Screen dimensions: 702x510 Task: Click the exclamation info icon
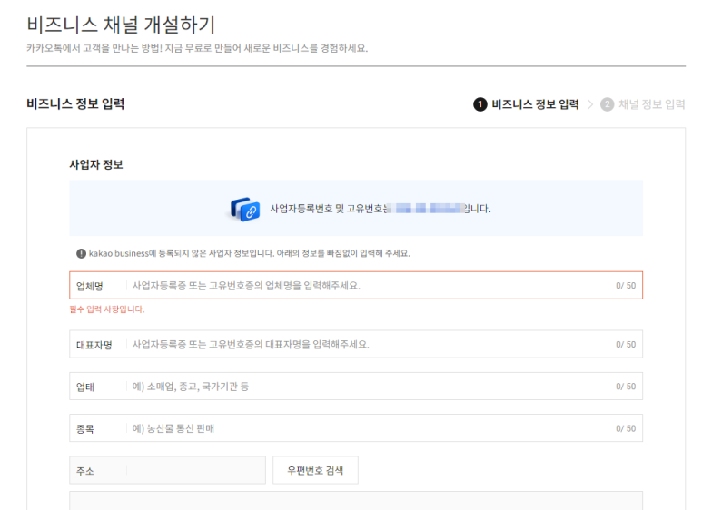[81, 254]
